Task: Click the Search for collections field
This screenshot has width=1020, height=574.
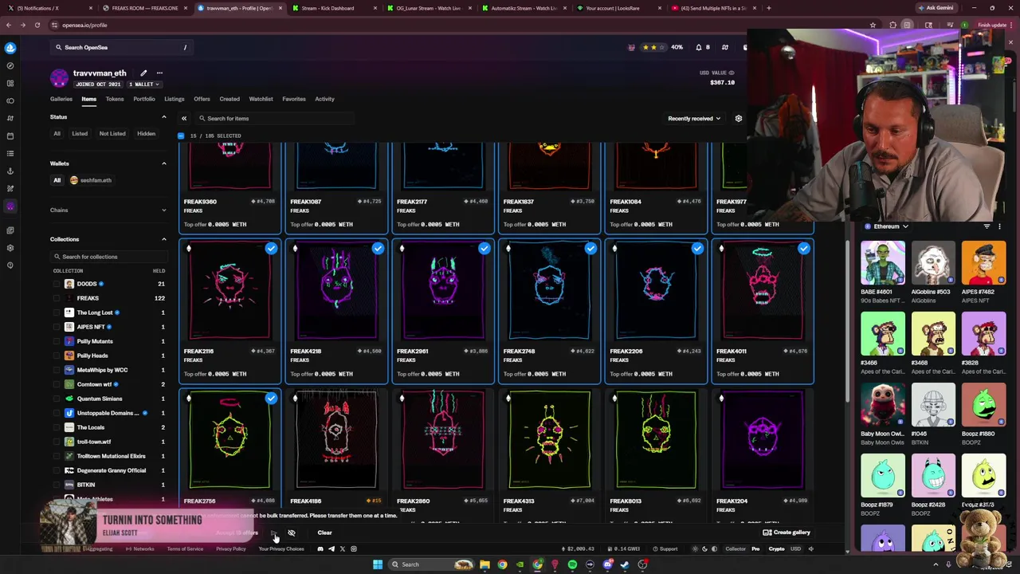Action: click(109, 257)
